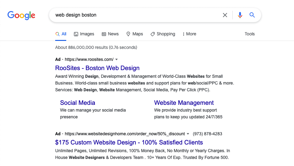
Task: Click the text 'We can manage your social media presence'
Action: click(93, 113)
